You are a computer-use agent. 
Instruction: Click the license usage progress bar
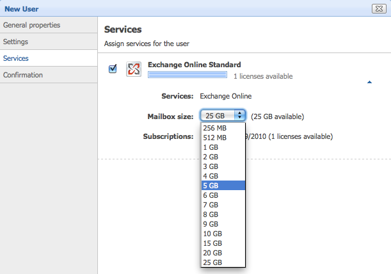click(188, 75)
